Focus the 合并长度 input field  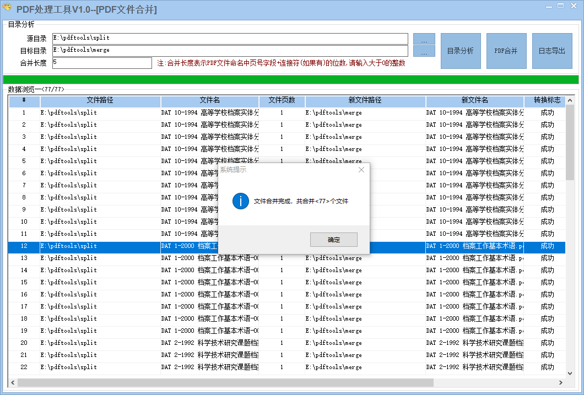[x=102, y=63]
